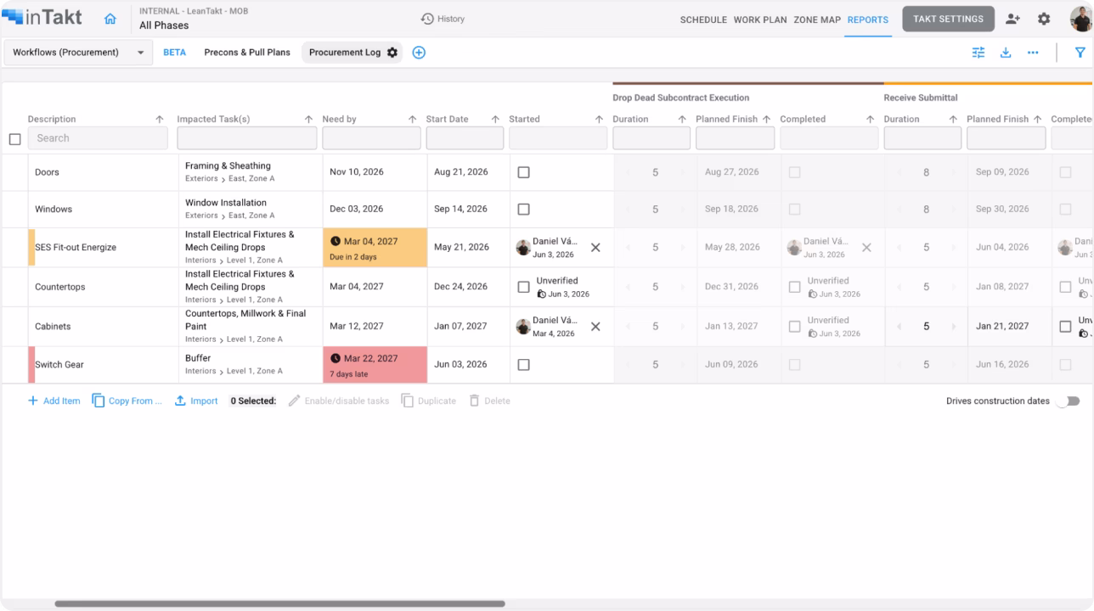
Task: Click All Phases project title
Action: (164, 25)
